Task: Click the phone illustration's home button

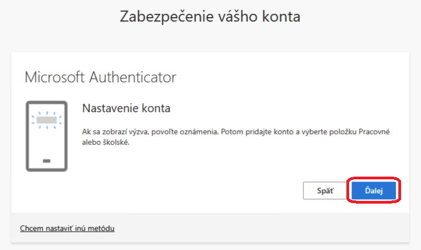Action: (x=47, y=161)
